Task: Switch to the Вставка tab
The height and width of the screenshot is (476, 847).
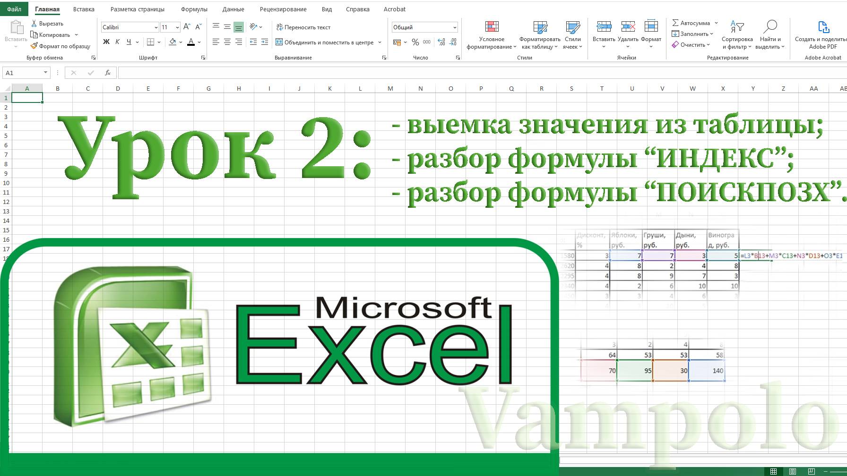Action: pos(84,9)
